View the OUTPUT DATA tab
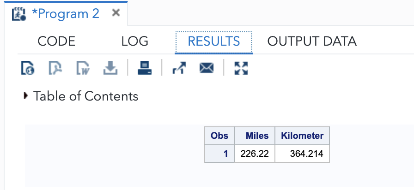414x190 pixels. 312,42
